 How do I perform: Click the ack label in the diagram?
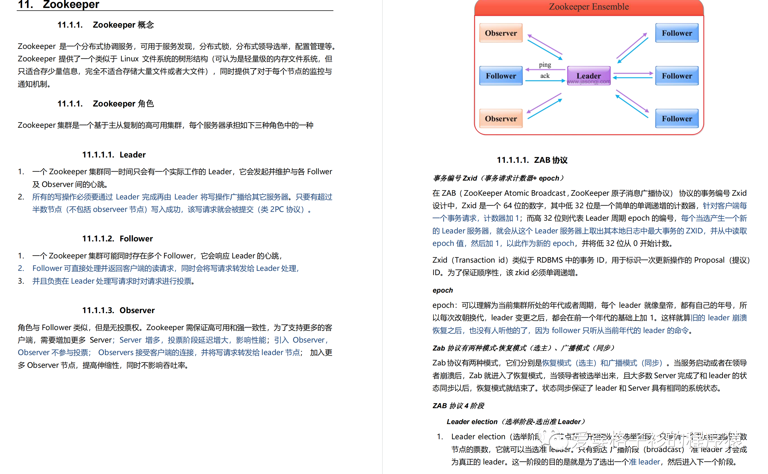click(545, 76)
